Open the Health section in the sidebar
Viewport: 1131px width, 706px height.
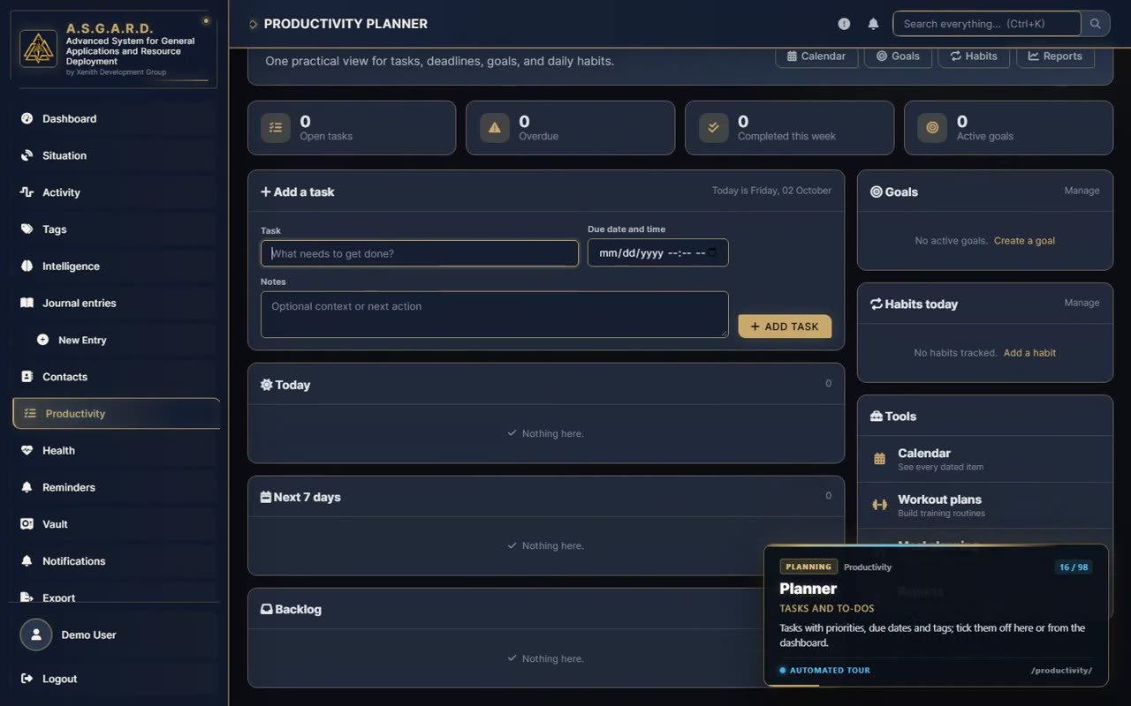[116, 450]
